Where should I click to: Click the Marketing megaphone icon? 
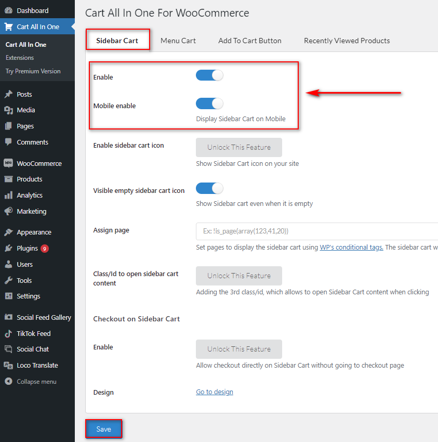coord(8,211)
